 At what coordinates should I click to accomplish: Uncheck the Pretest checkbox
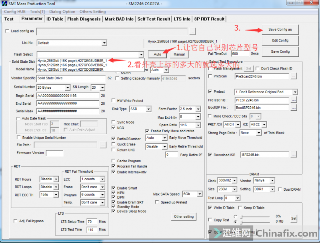pyautogui.click(x=210, y=92)
